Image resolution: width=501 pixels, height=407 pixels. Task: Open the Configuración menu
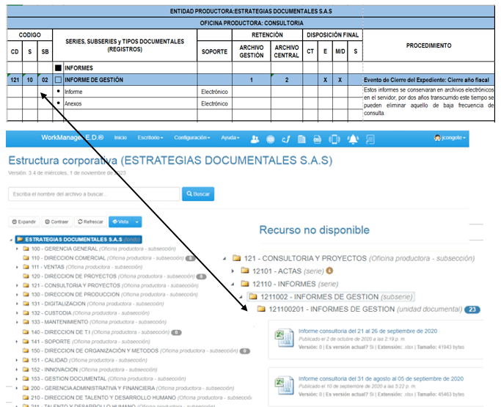coord(192,138)
